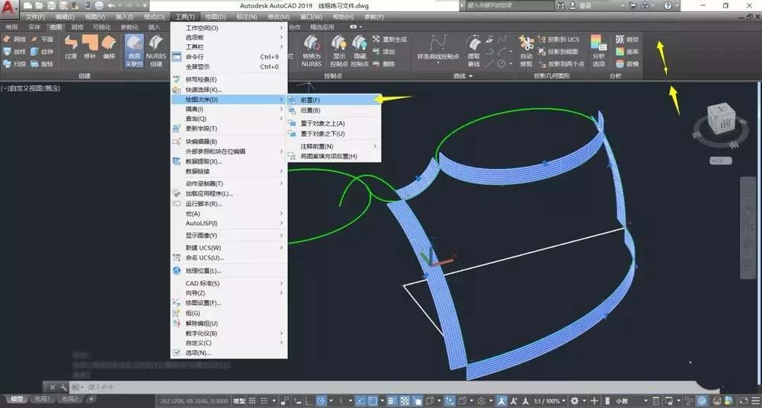
Task: Switch to 布局1 layout tab
Action: 42,399
